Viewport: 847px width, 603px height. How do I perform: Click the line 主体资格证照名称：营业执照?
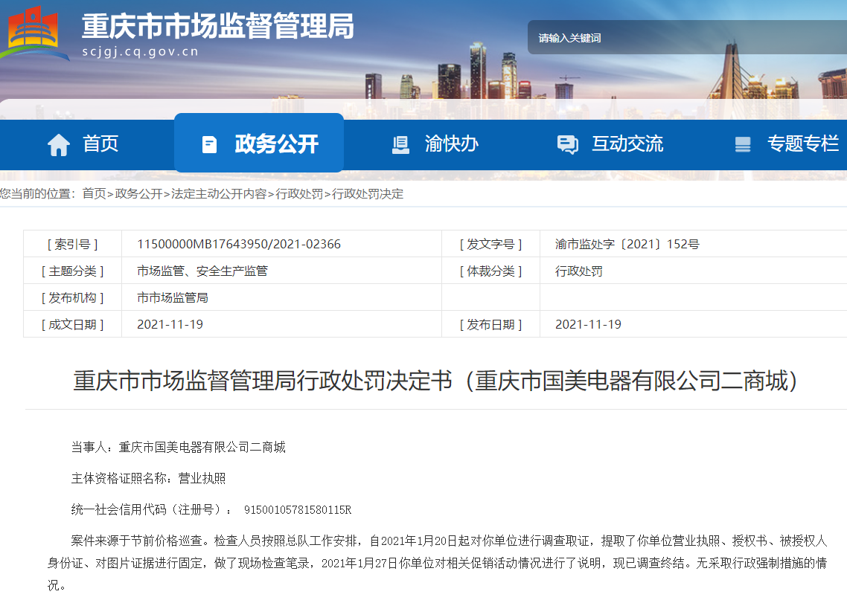pyautogui.click(x=149, y=478)
